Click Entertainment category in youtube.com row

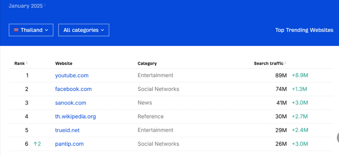click(156, 76)
